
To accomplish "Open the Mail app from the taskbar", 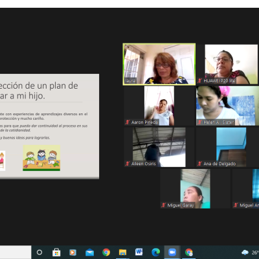I will 89,252.
